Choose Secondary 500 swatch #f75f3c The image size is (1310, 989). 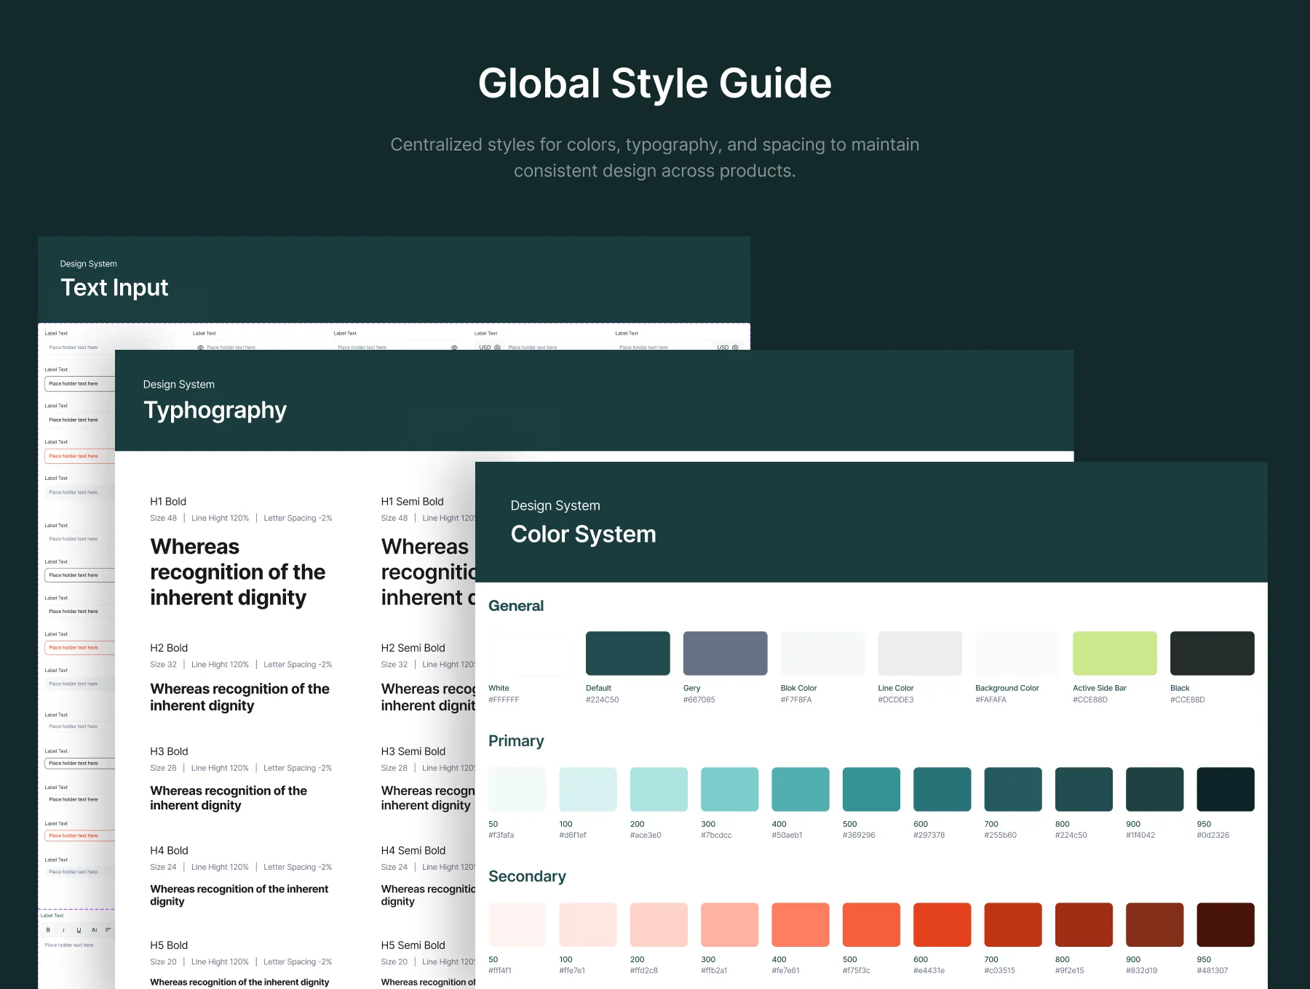click(871, 924)
